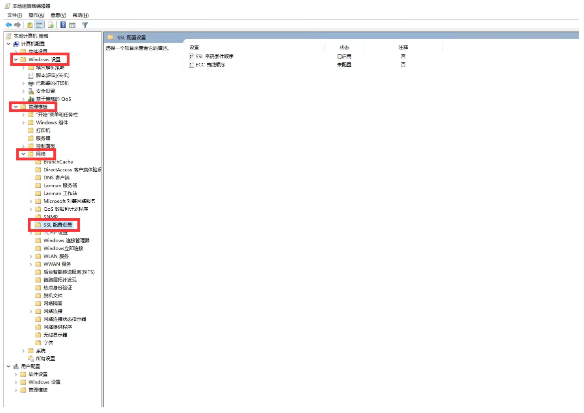Select the DNS 客户端 folder
Screen dimensions: 584x413
pyautogui.click(x=56, y=178)
